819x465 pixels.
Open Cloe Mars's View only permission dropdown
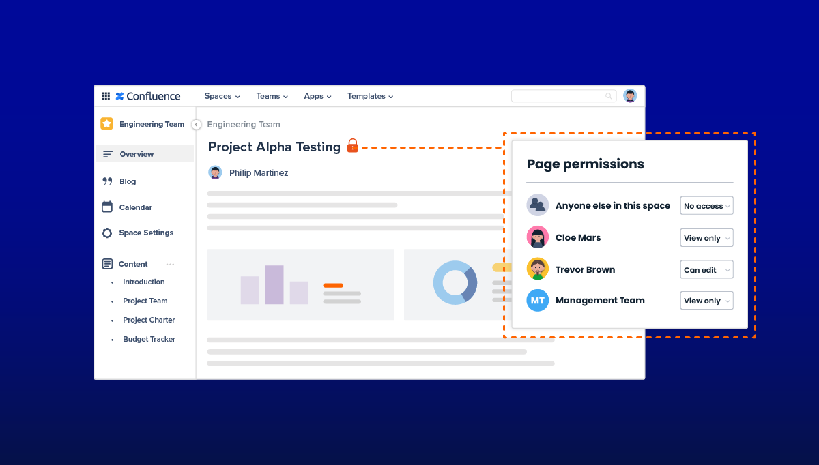pos(706,237)
